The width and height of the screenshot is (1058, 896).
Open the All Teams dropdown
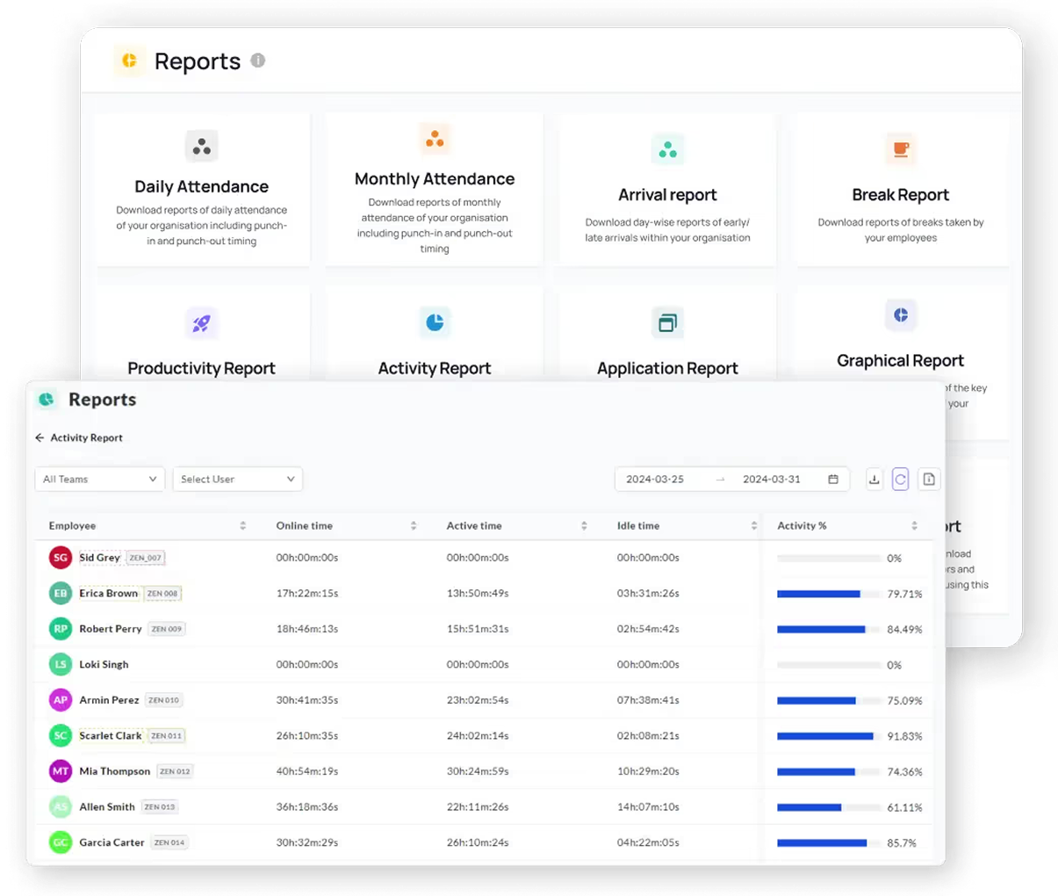click(x=99, y=479)
